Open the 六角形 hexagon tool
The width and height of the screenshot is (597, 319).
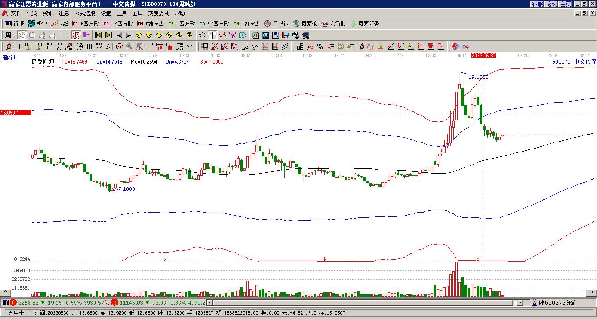(x=334, y=24)
